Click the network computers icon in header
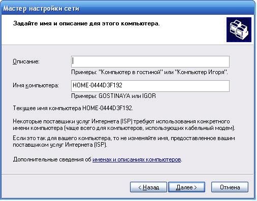Image resolution: width=257 pixels, height=201 pixels. (239, 30)
